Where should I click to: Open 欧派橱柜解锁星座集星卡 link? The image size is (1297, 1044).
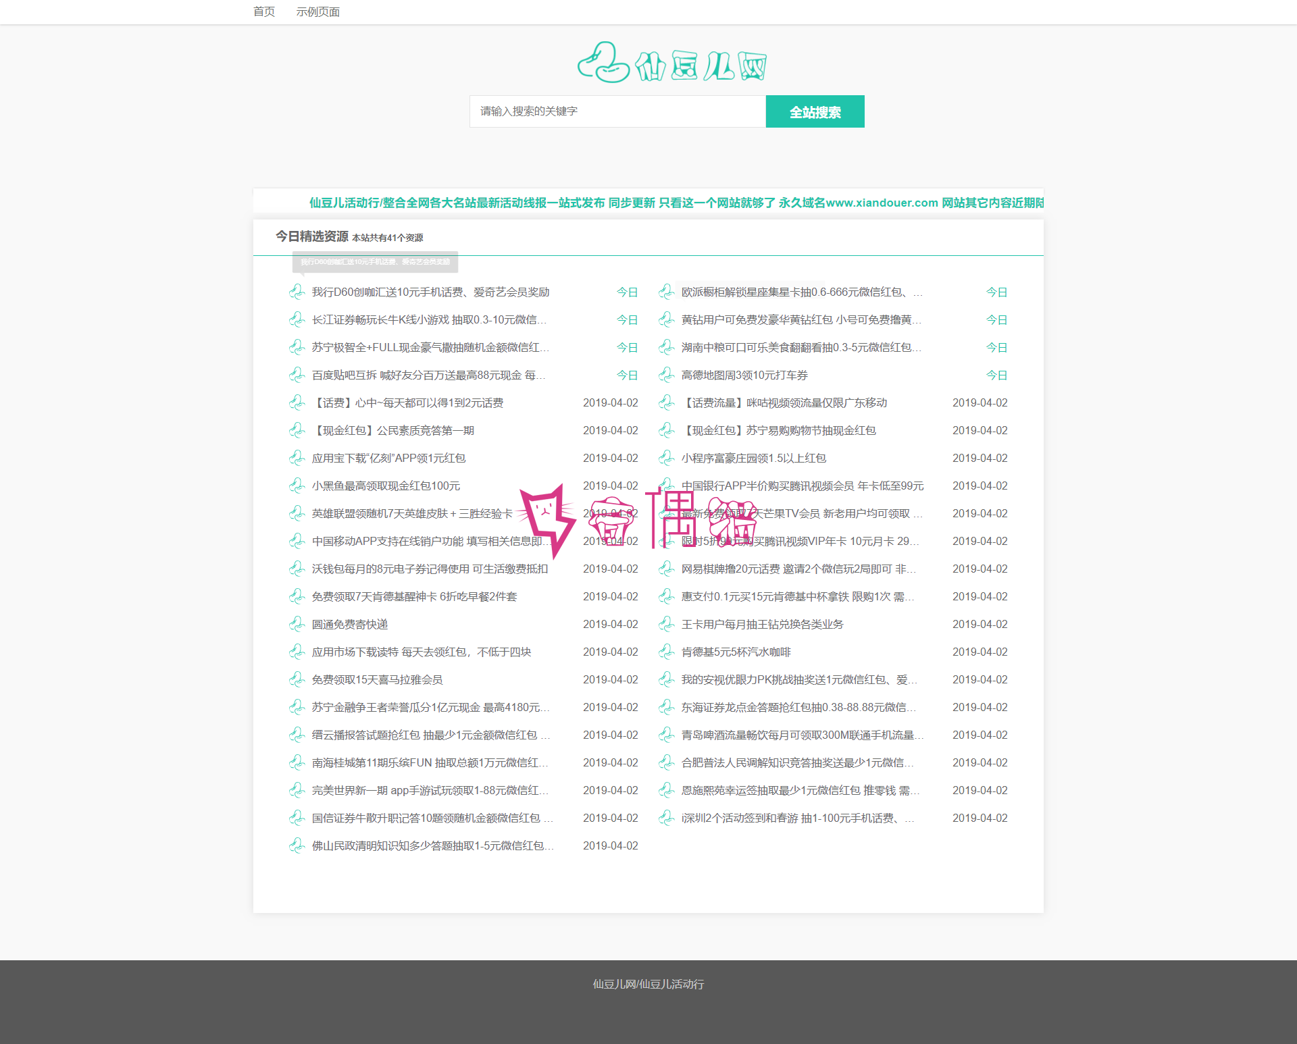tap(802, 292)
